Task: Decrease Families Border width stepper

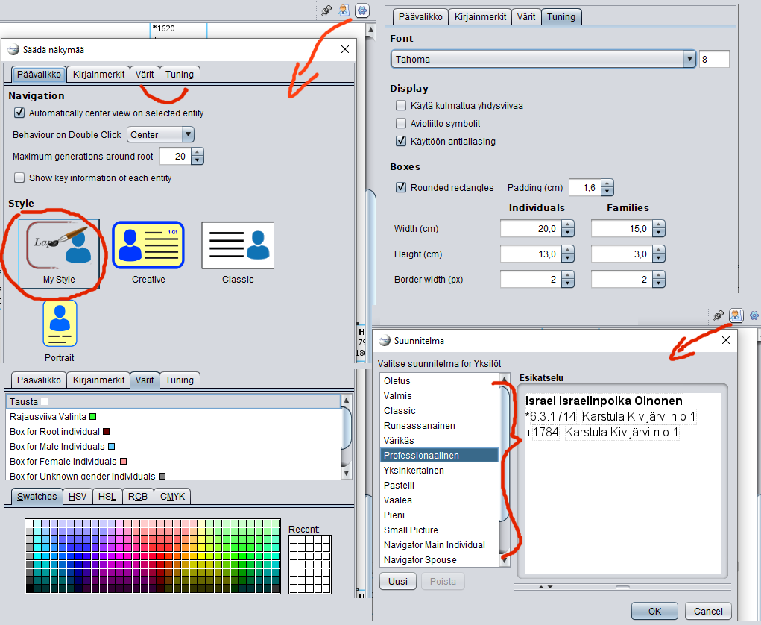Action: click(x=659, y=283)
